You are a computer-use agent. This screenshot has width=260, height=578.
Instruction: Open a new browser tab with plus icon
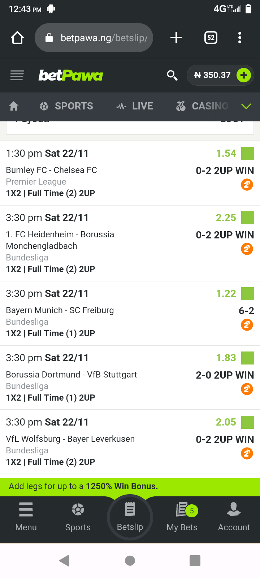click(x=176, y=38)
